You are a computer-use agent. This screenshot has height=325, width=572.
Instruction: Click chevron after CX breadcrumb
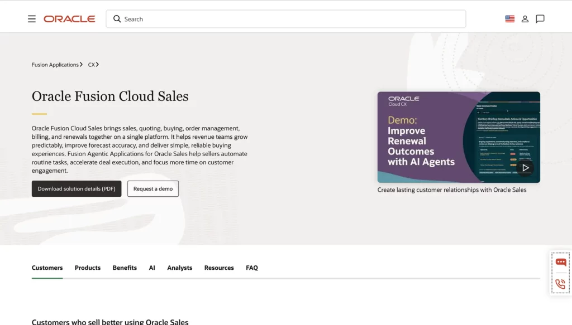97,65
